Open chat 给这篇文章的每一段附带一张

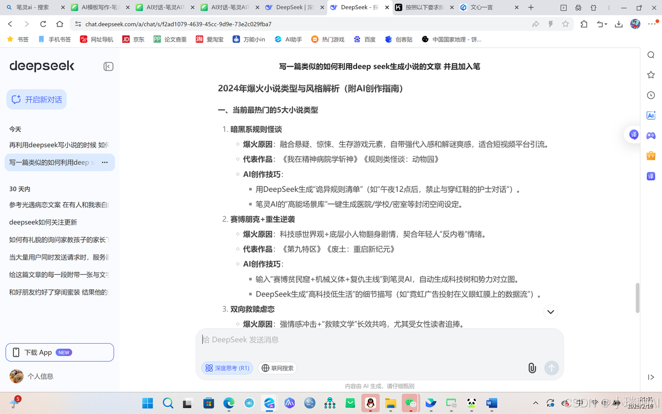click(x=59, y=275)
